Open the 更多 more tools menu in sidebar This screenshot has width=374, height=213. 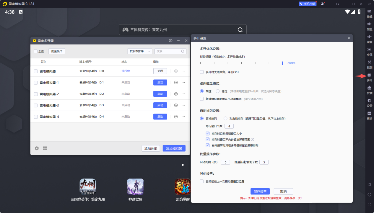[x=369, y=114]
